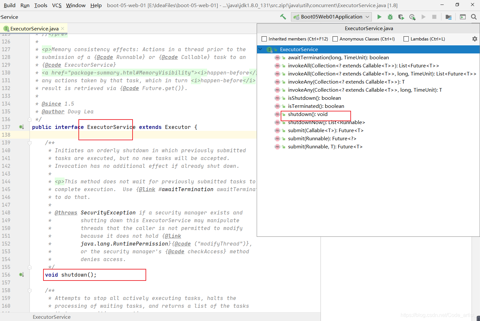The height and width of the screenshot is (321, 480).
Task: Click the Build project hammer icon
Action: coord(283,17)
